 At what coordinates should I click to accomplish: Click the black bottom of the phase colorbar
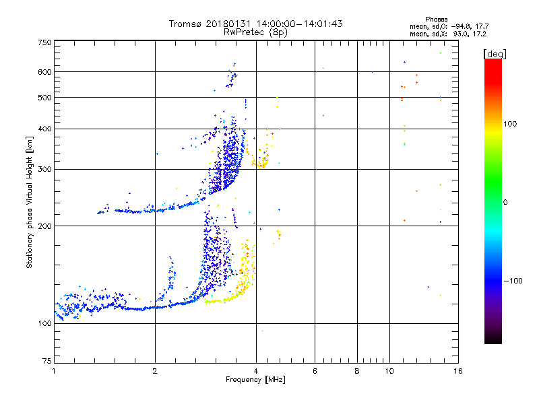pyautogui.click(x=493, y=339)
